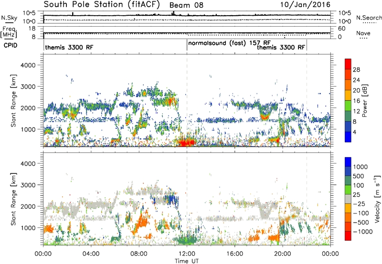Image resolution: width=382 pixels, height=264 pixels.
Task: Click the red high-power echo near 12:00
Action: click(186, 142)
